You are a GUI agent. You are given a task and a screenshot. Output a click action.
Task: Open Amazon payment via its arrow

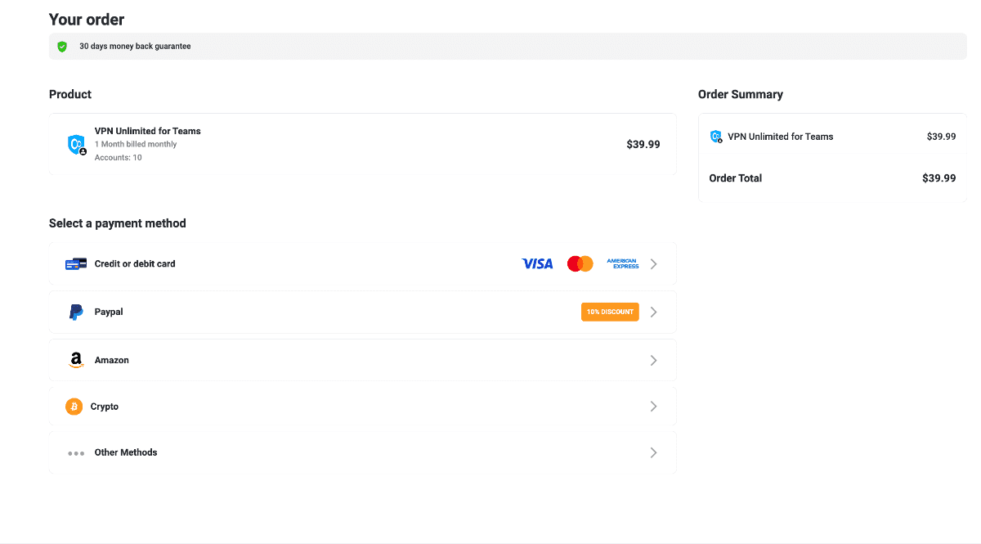[653, 360]
